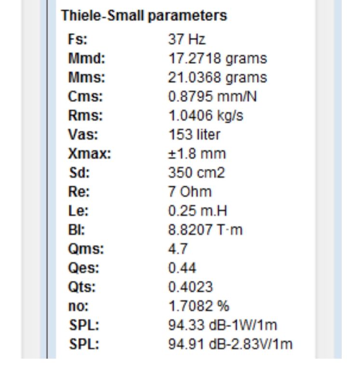
Task: Click the SPL value 94.91 dB-2.83V/1m
Action: point(230,344)
